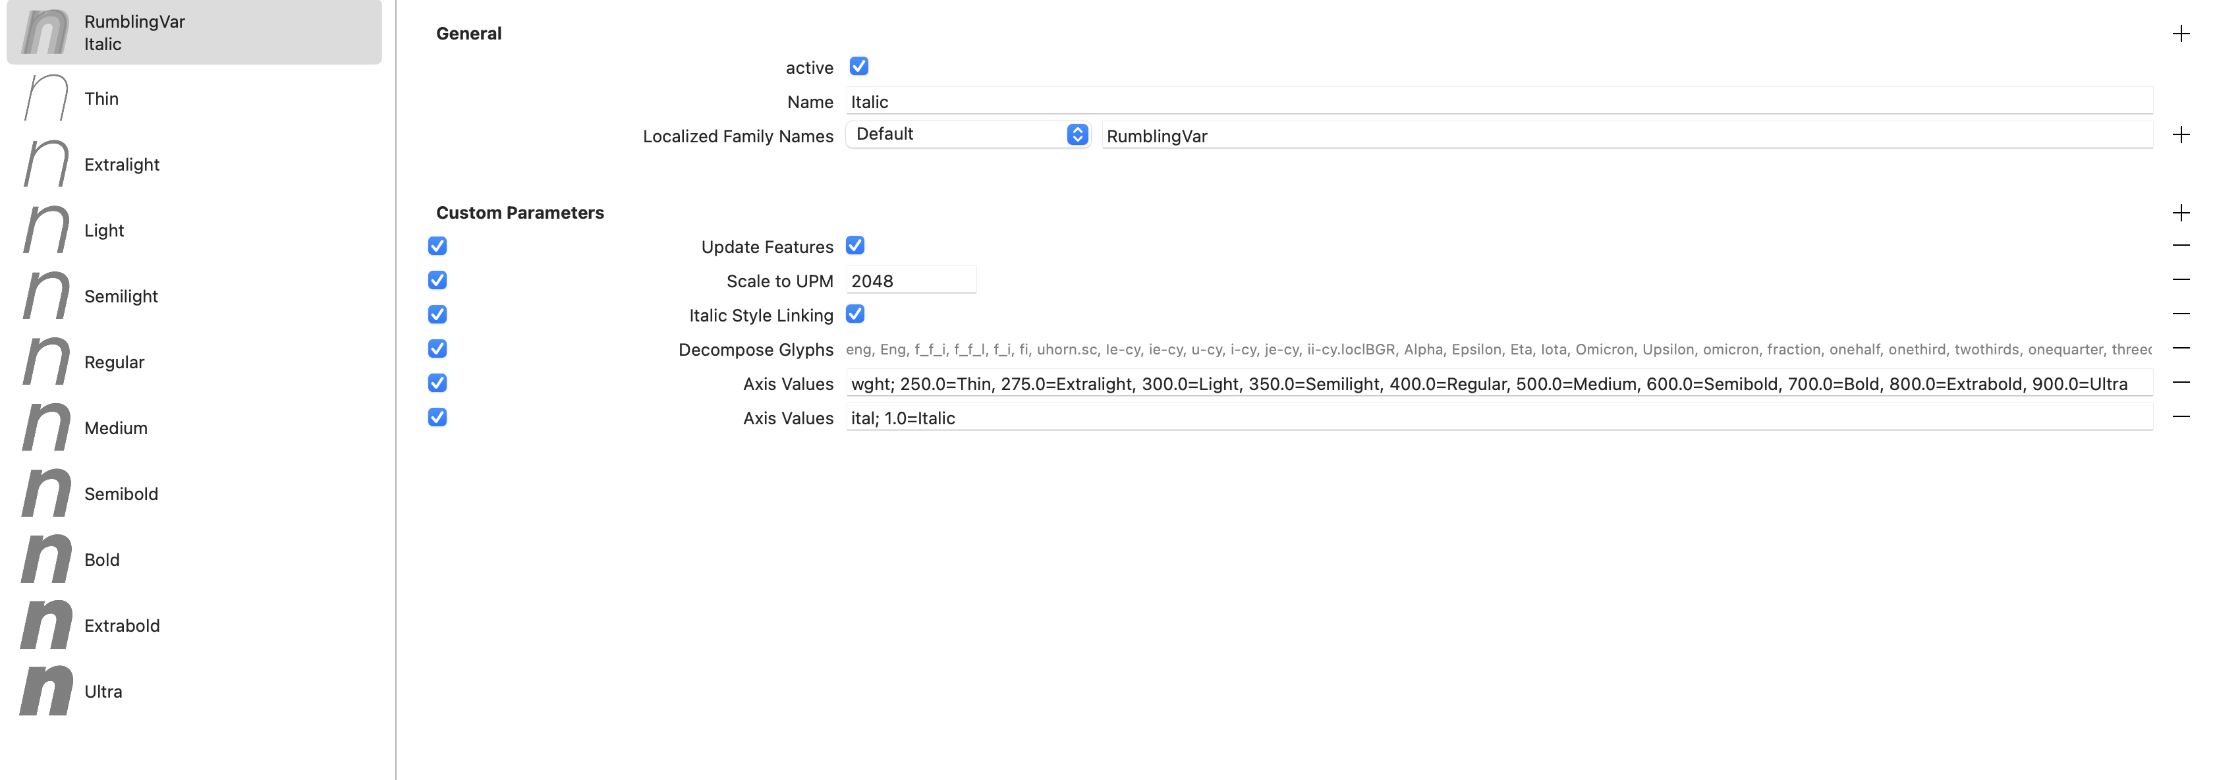Uncheck the Update Features value checkbox
Screen dimensions: 2215x780
(855, 246)
